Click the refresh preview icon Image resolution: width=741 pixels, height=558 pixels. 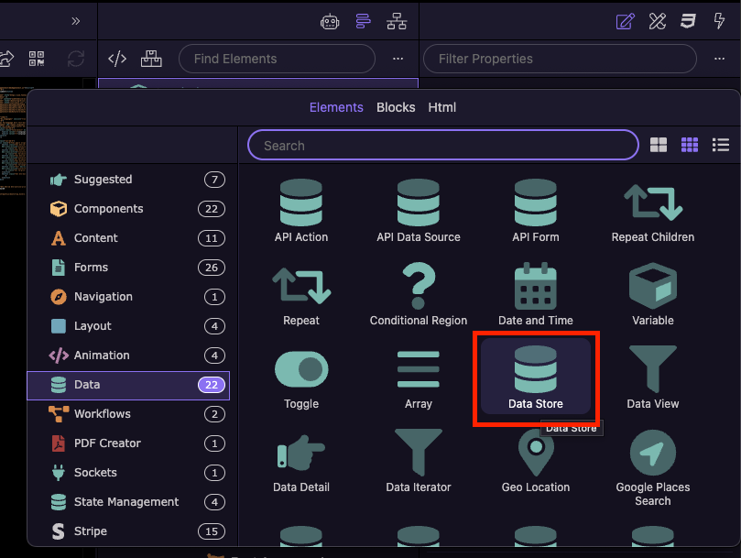click(x=76, y=59)
